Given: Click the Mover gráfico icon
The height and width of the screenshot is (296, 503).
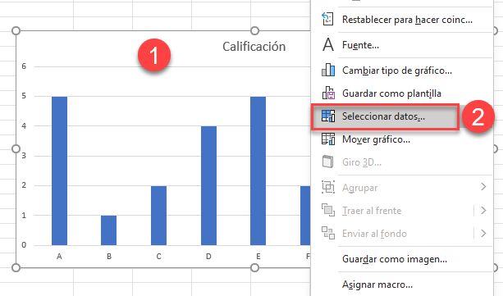Looking at the screenshot, I should pos(328,139).
